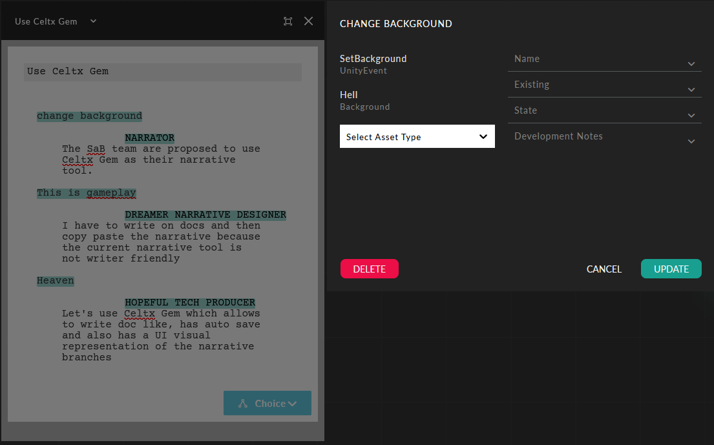Close the Use Celtx Gem script panel

pos(308,21)
